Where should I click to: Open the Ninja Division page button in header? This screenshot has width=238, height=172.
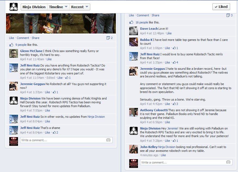point(34,7)
